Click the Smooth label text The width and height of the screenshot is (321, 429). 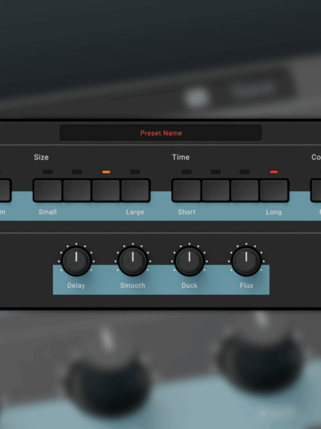(x=132, y=285)
